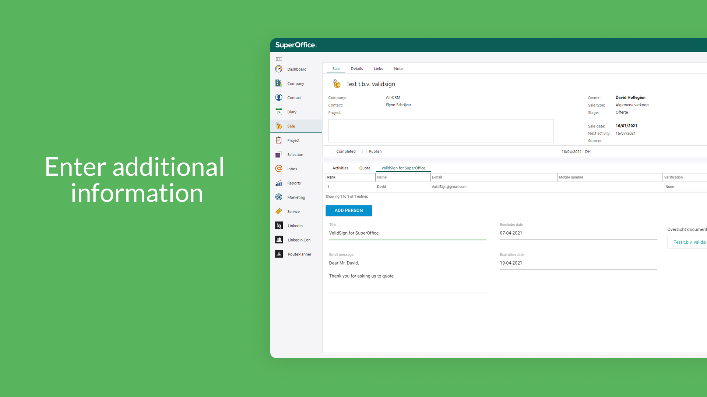
Task: Click the Marketing icon in sidebar
Action: 279,197
